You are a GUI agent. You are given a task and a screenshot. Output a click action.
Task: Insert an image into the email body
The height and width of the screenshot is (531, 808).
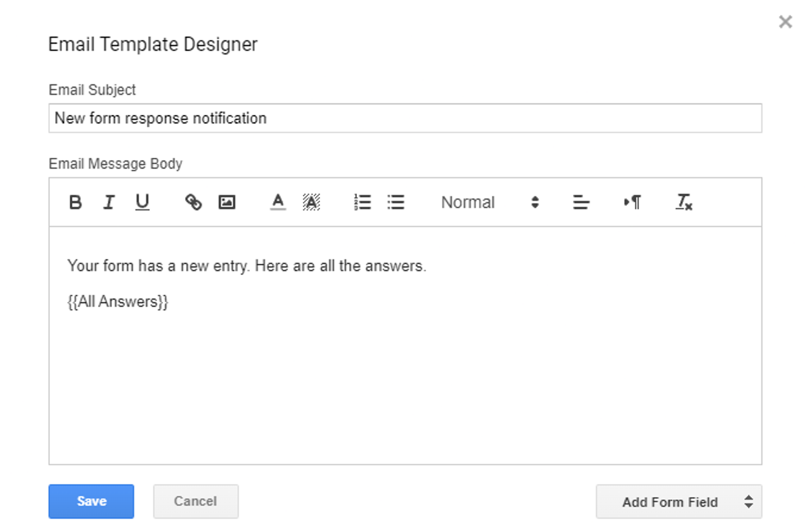(227, 202)
